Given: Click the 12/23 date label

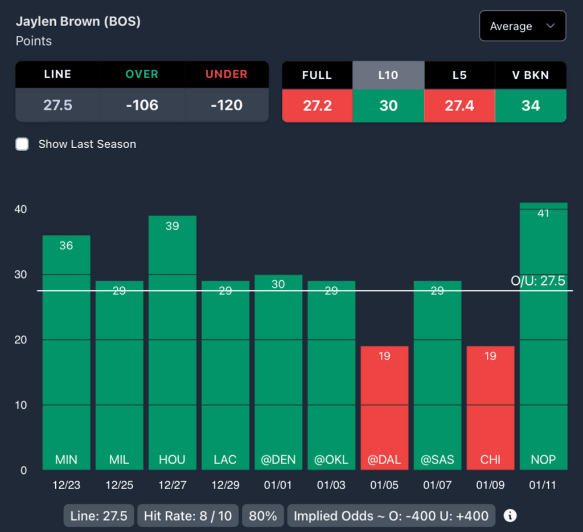Looking at the screenshot, I should [x=66, y=485].
